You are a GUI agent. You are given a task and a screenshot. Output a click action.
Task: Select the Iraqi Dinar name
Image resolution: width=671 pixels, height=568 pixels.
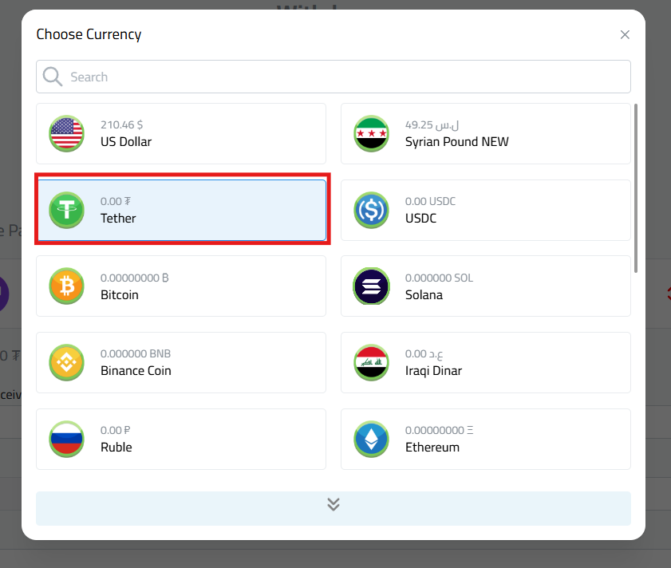point(433,371)
